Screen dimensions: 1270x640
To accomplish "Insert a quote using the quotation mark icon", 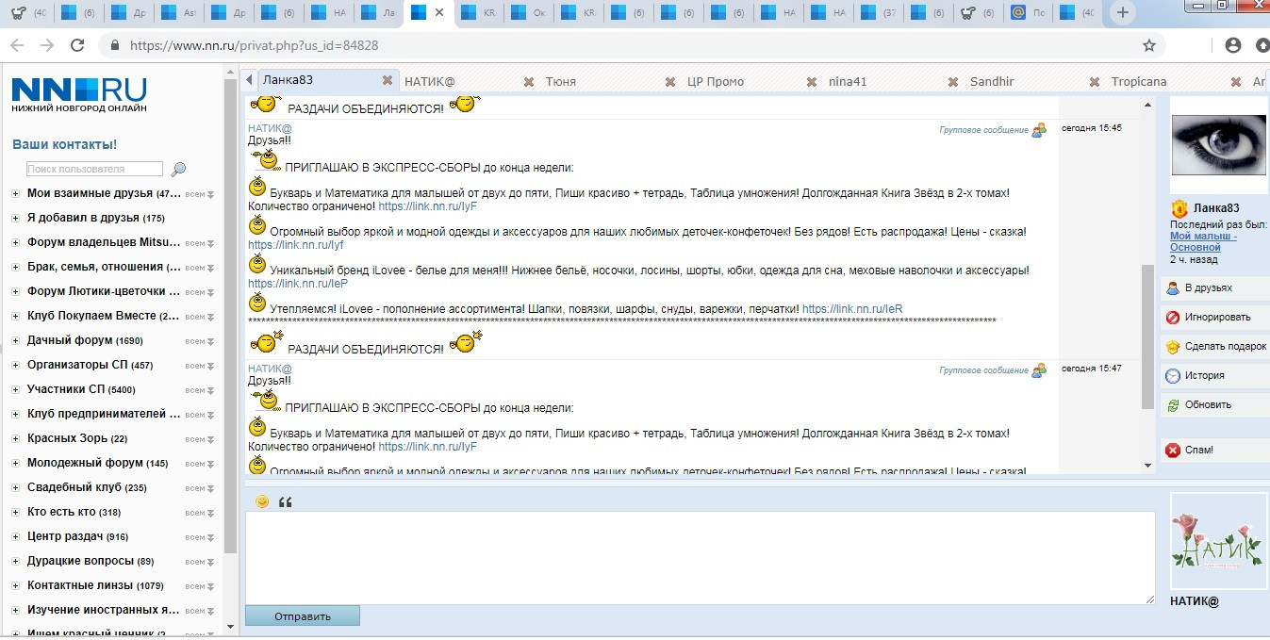I will [286, 502].
